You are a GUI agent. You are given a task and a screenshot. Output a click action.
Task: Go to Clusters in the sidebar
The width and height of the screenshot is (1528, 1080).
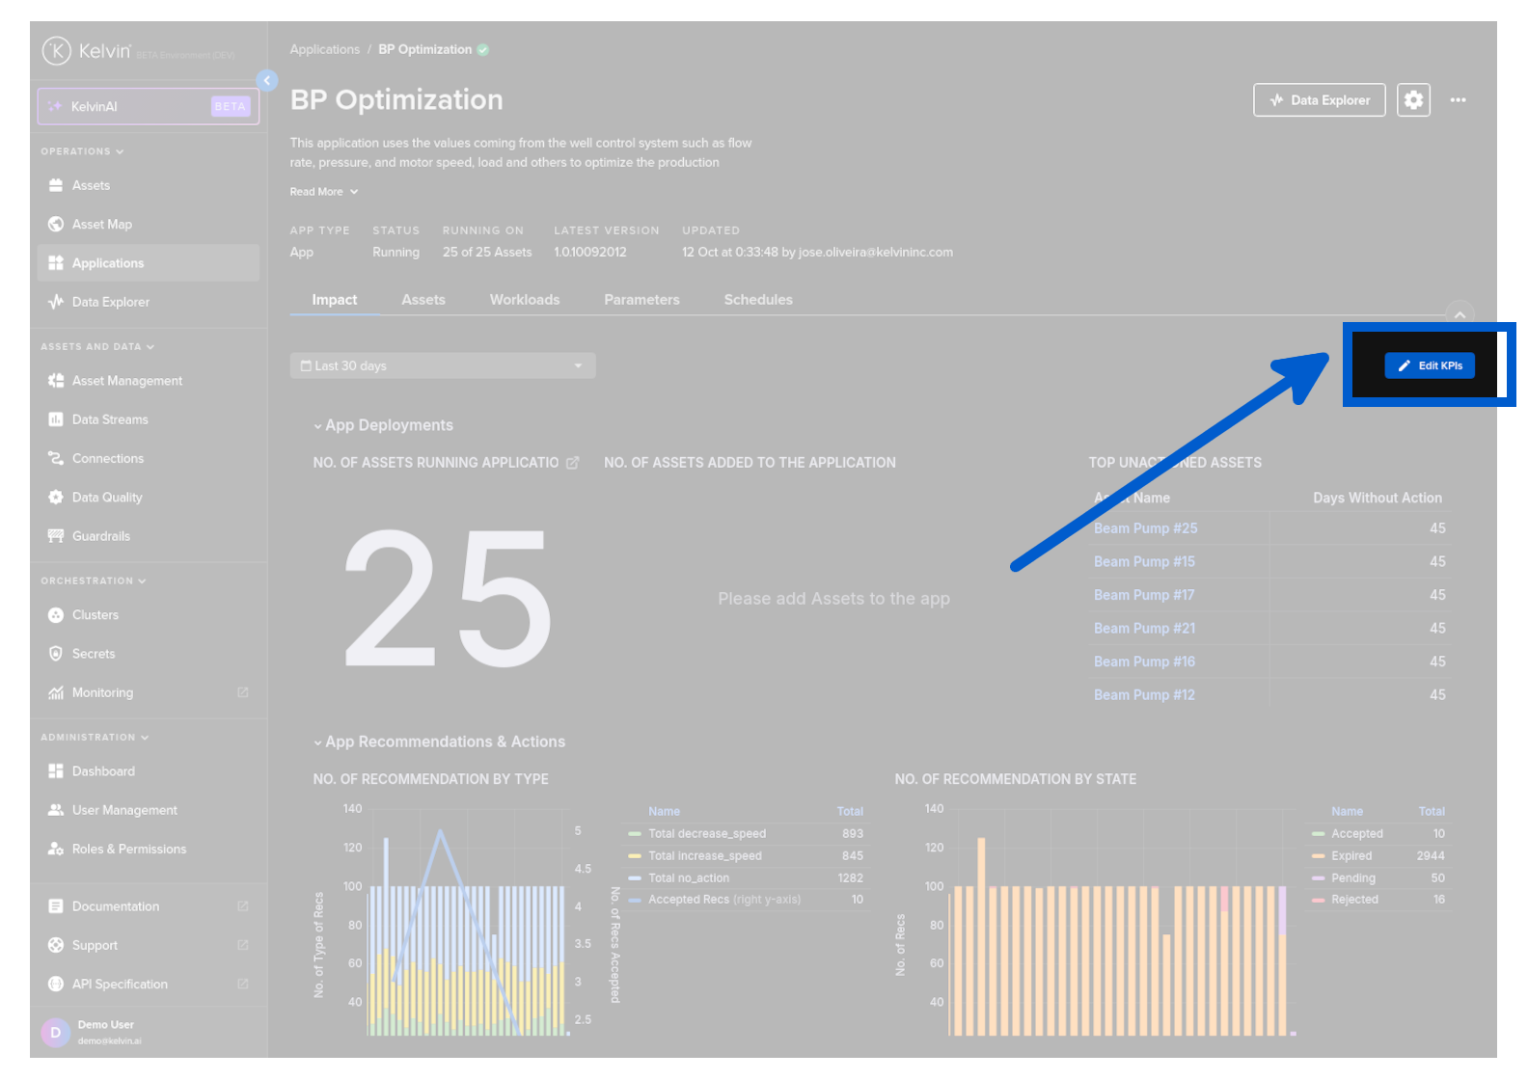(95, 615)
